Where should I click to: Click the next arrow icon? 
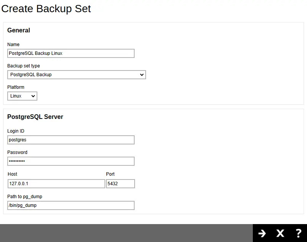point(262,233)
